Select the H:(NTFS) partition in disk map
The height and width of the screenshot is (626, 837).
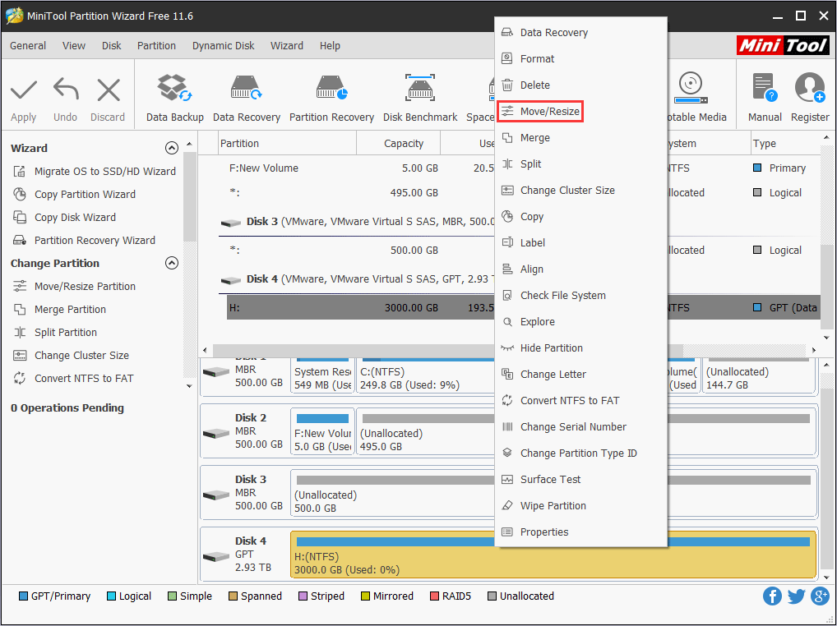pyautogui.click(x=553, y=555)
